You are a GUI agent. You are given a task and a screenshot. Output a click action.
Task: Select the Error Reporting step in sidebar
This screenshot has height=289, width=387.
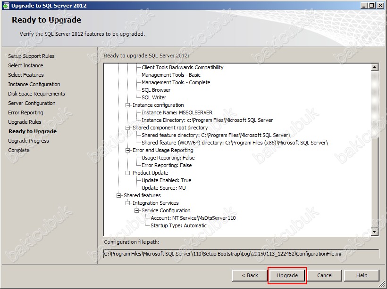coord(25,112)
